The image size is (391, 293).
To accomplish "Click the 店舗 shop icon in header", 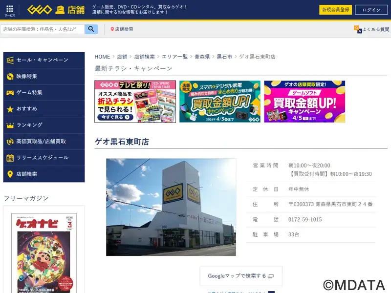I will point(60,10).
